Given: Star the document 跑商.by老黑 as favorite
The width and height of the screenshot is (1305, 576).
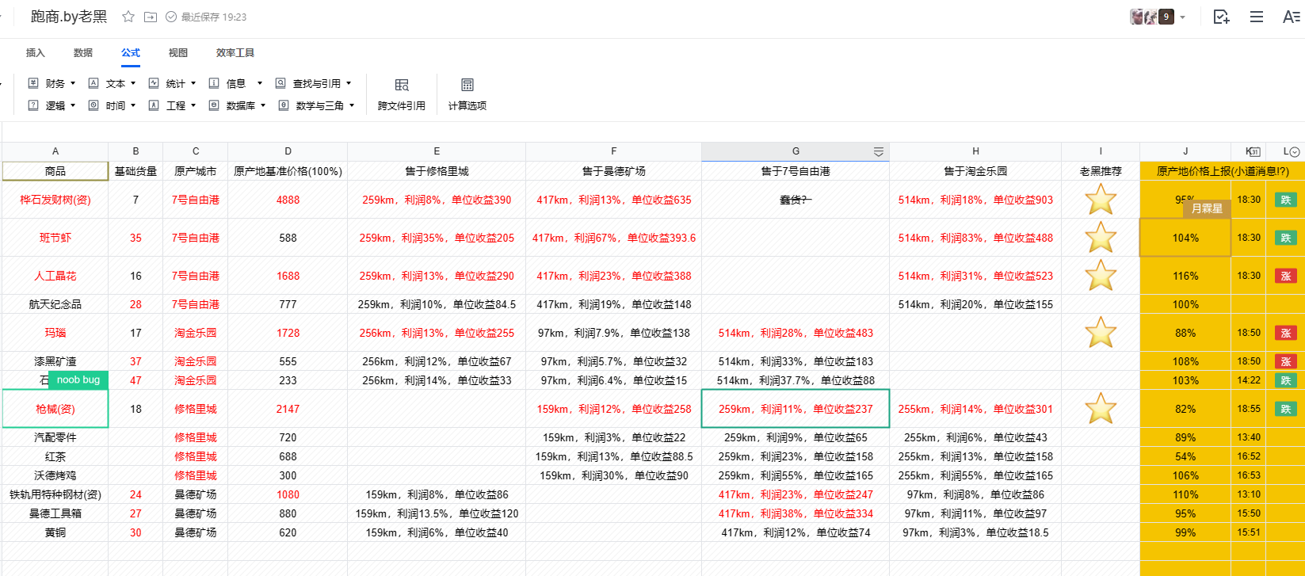Looking at the screenshot, I should [128, 17].
